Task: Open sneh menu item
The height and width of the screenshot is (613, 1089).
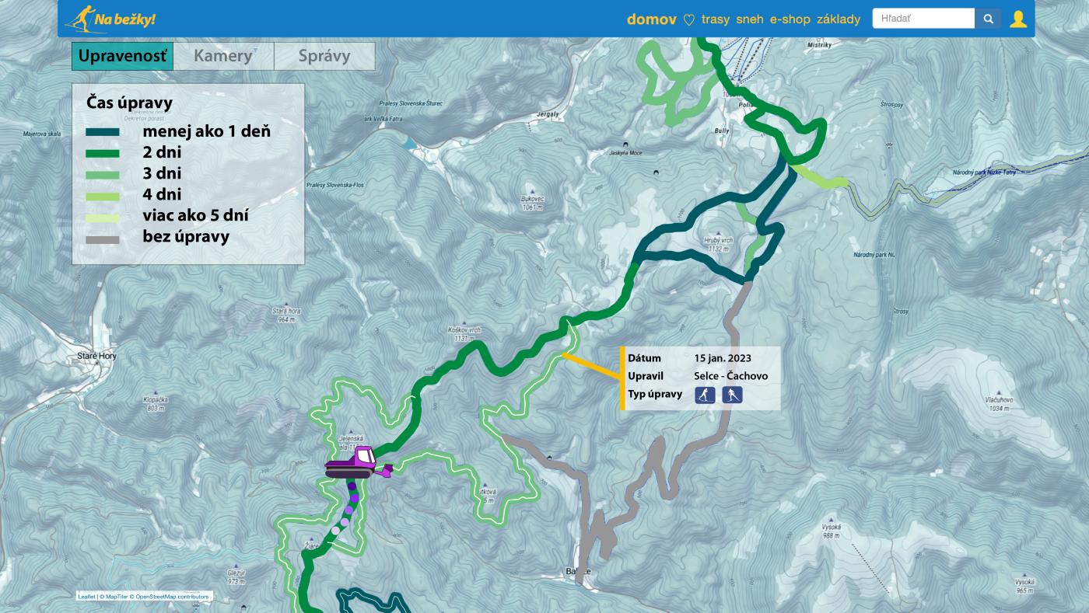Action: coord(750,19)
